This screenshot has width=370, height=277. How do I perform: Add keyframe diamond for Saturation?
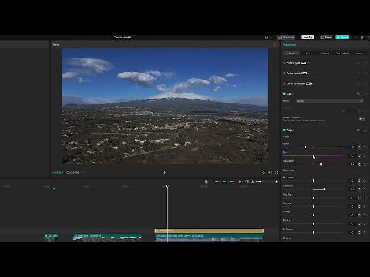pos(365,164)
